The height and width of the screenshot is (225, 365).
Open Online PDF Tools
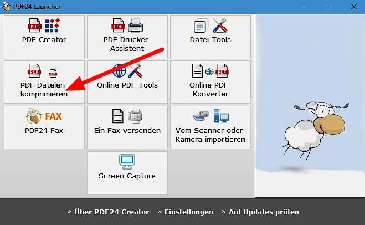click(127, 82)
